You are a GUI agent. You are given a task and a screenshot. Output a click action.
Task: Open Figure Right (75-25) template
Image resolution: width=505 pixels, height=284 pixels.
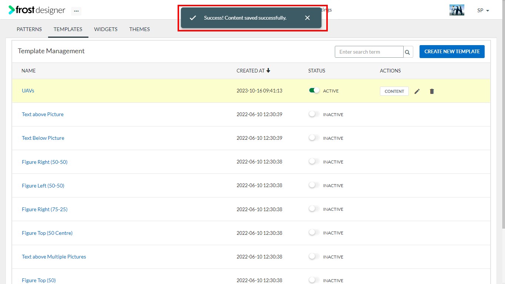click(x=45, y=209)
